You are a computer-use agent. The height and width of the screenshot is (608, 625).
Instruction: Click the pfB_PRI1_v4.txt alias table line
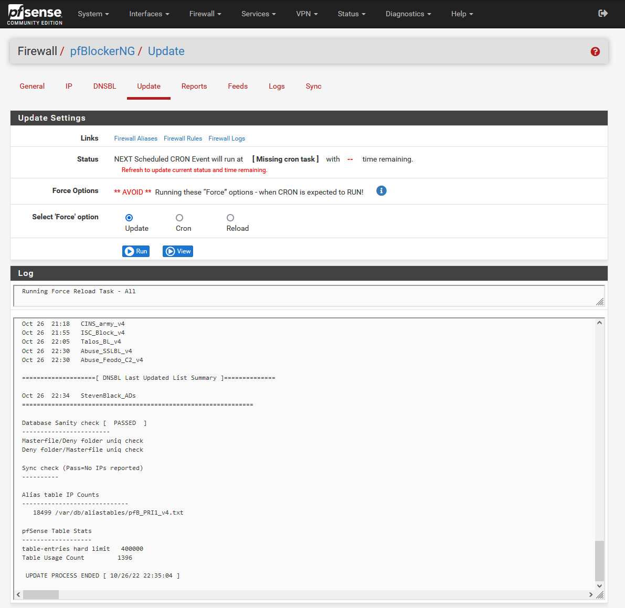[109, 513]
